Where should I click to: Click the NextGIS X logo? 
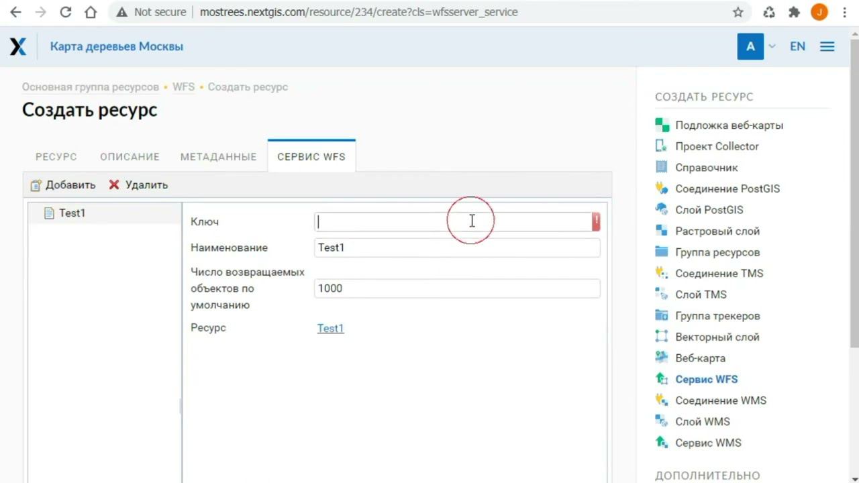pyautogui.click(x=18, y=46)
